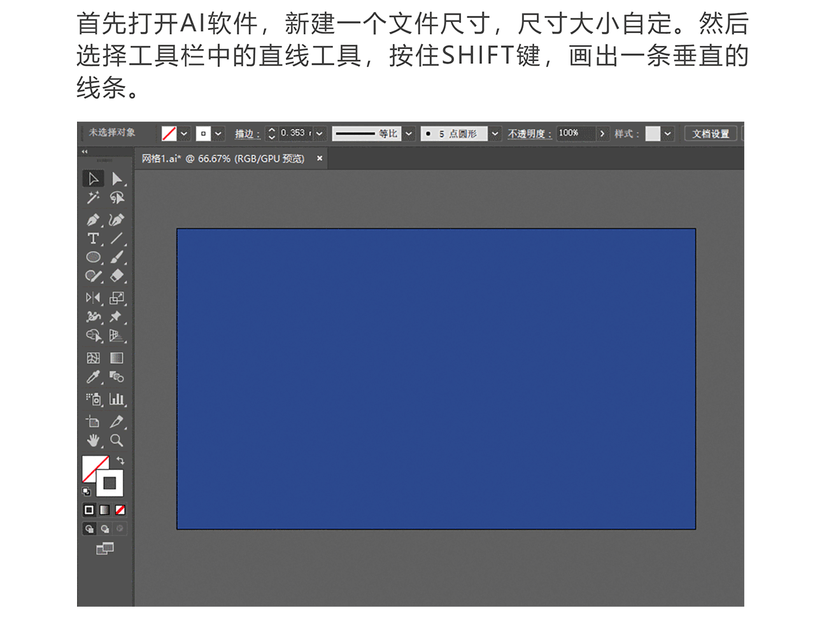This screenshot has height=636, width=815.
Task: Click the blue rectangle on the artboard
Action: pos(436,379)
